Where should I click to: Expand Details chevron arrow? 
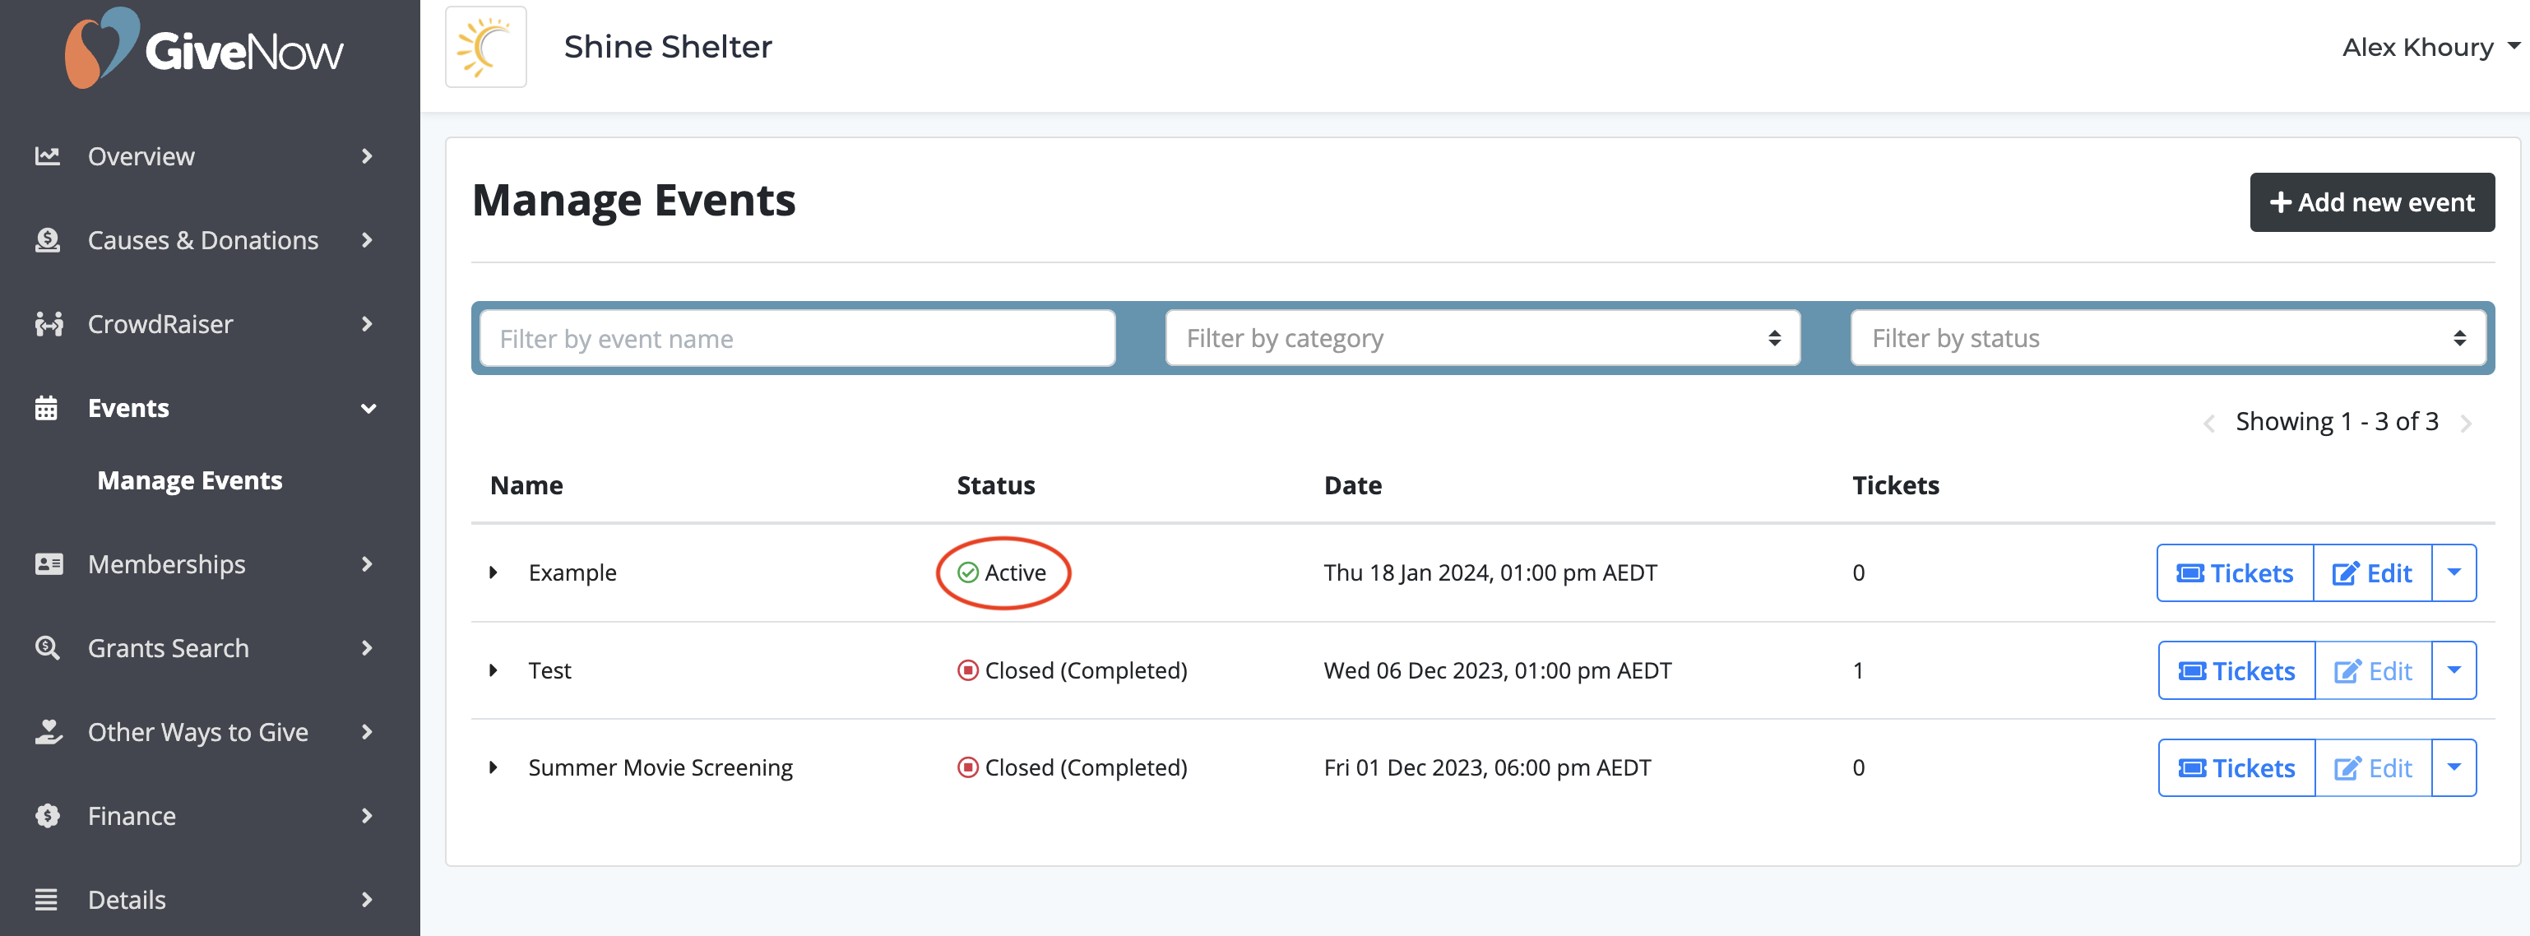coord(368,900)
